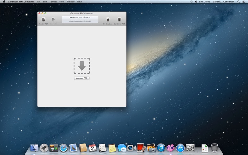
Task: Click the dashed drop-zone arrow icon
Action: coord(82,66)
